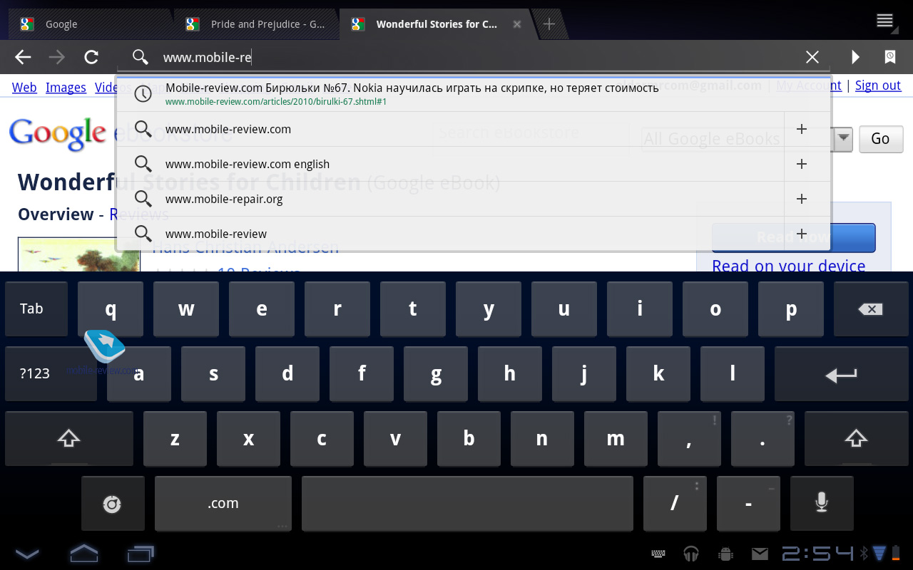Viewport: 913px width, 570px height.
Task: Open keyboard input settings key
Action: click(112, 504)
